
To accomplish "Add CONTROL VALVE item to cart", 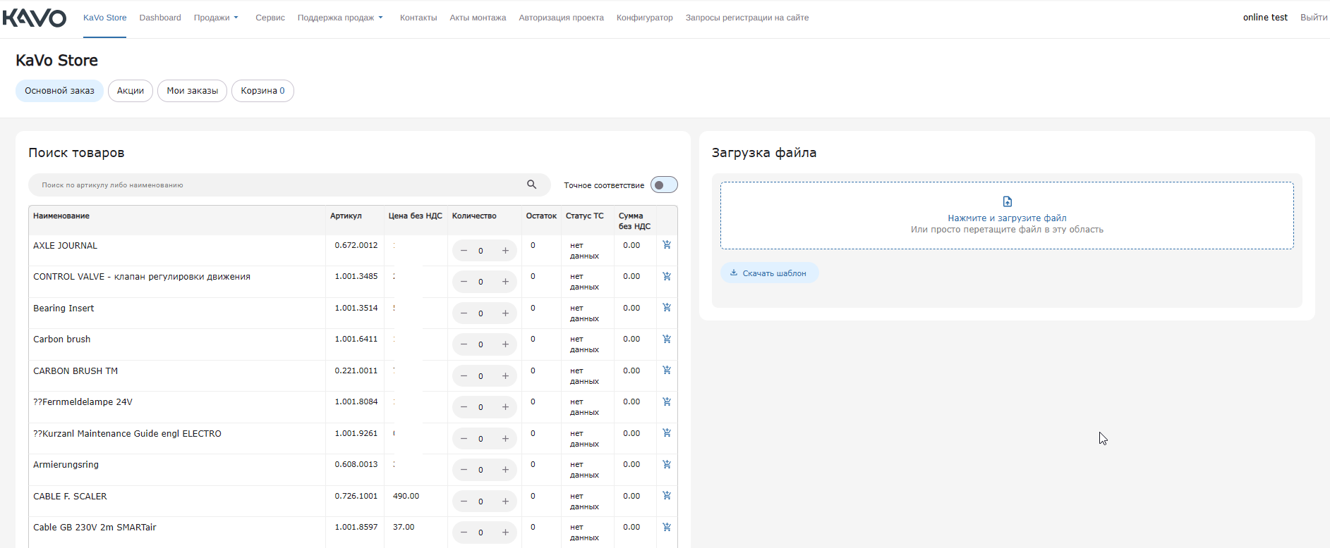I will [667, 276].
